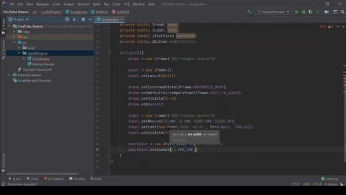Click UTF-8 encoding in status bar
The image size is (346, 195).
(x=317, y=184)
